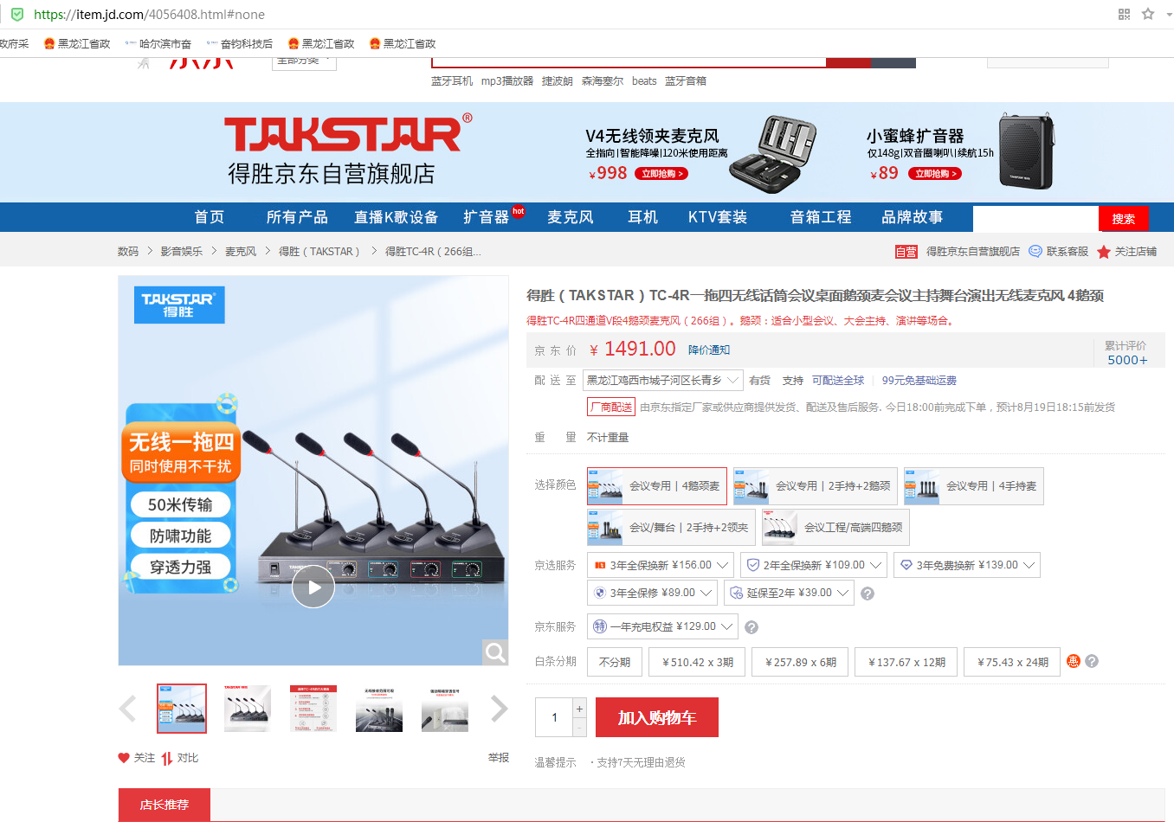Click the 对比 compare icon
This screenshot has height=828, width=1174.
point(167,758)
